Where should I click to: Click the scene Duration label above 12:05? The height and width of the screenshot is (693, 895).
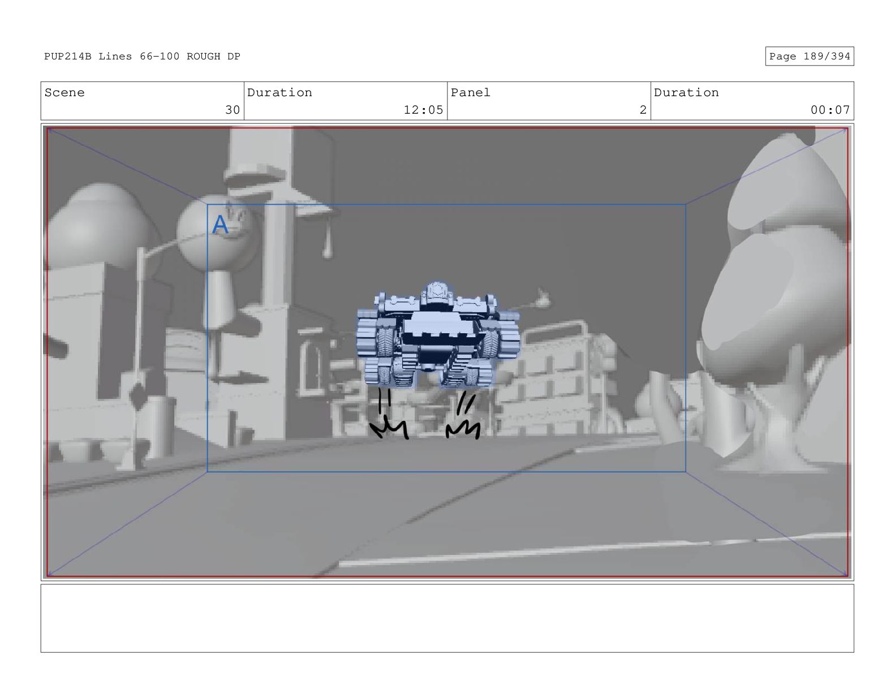tap(279, 93)
